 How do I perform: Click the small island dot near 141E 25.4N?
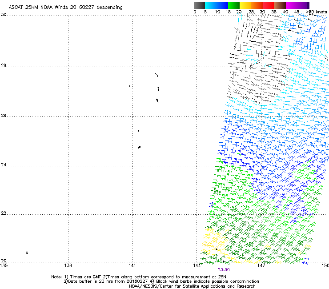(138, 131)
